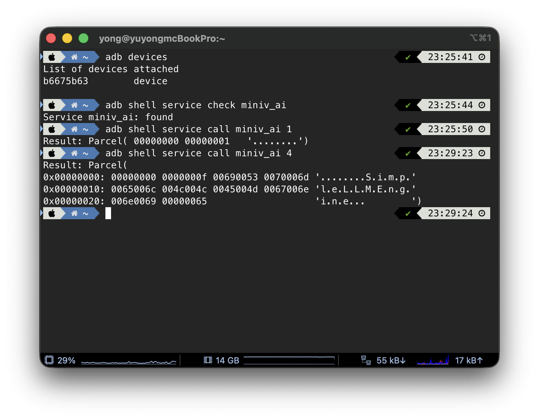Click the CPU usage history graph
This screenshot has height=420, width=539.
(x=129, y=362)
